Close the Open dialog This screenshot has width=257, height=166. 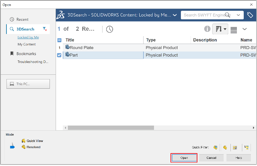(251, 5)
